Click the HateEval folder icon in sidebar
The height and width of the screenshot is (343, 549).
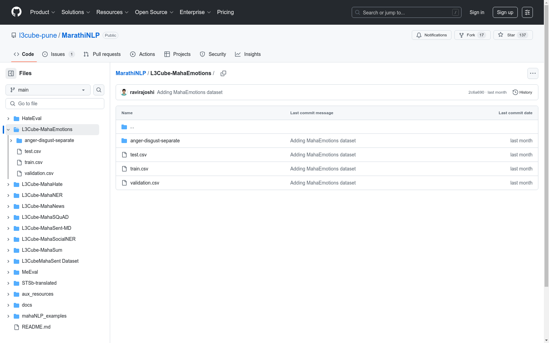[x=16, y=119]
